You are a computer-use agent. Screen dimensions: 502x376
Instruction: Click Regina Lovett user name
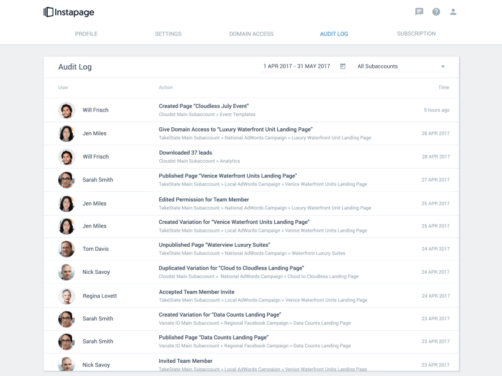(100, 296)
